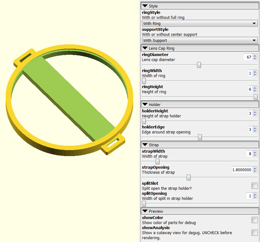Click the lower-right strap holder slot
The height and width of the screenshot is (242, 260).
coord(113,143)
